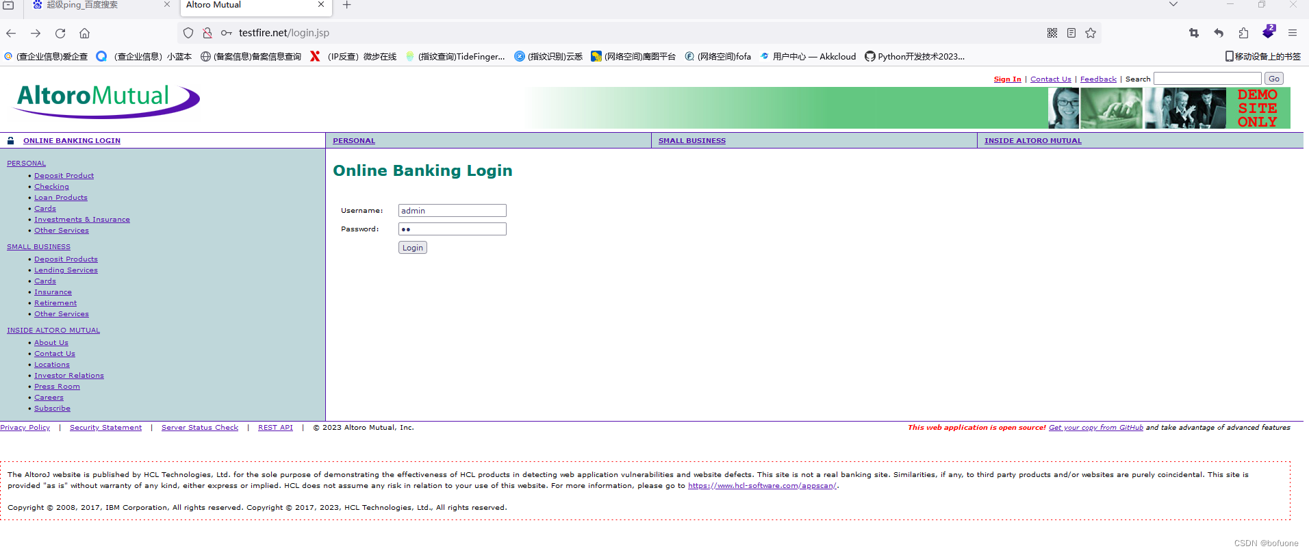Click the Password input field
The width and height of the screenshot is (1309, 553).
coord(453,229)
